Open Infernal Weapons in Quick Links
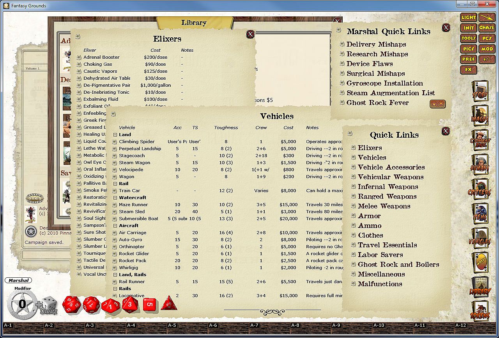The width and height of the screenshot is (499, 338). click(x=388, y=187)
